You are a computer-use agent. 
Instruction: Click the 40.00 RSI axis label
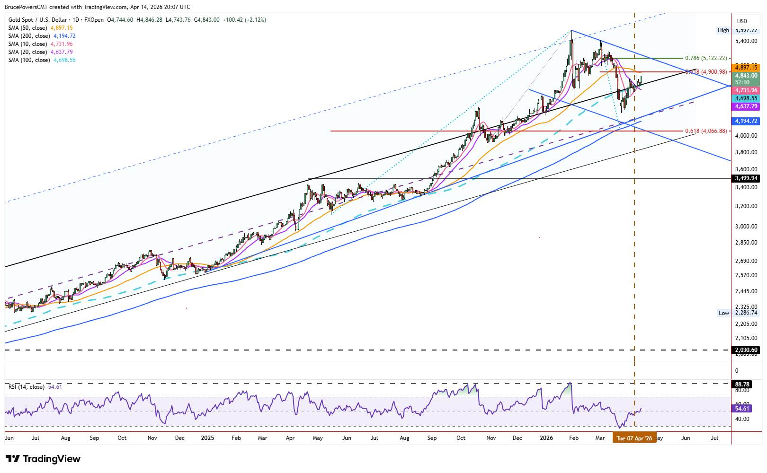pyautogui.click(x=742, y=419)
